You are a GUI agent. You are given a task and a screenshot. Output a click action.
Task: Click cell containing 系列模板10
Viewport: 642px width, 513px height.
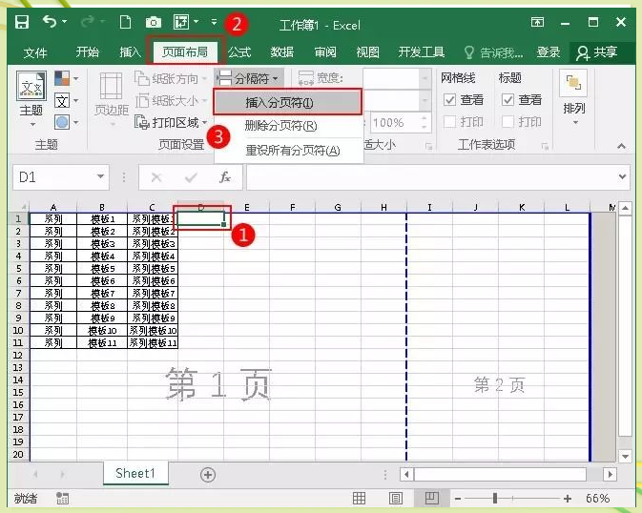coord(153,331)
